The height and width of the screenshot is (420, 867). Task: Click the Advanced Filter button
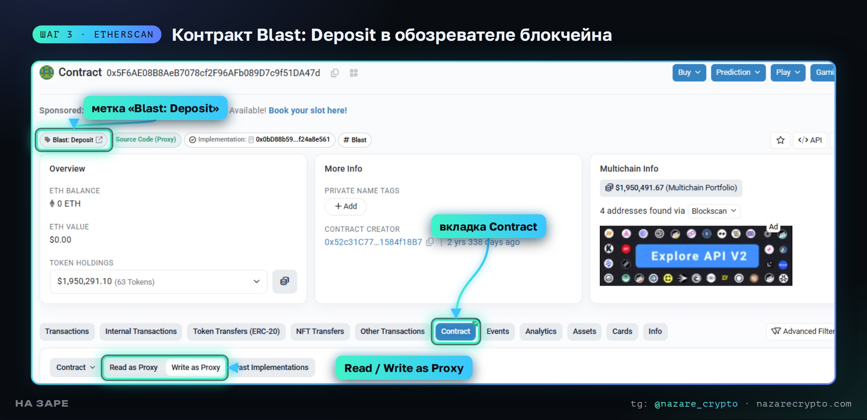[x=801, y=331]
